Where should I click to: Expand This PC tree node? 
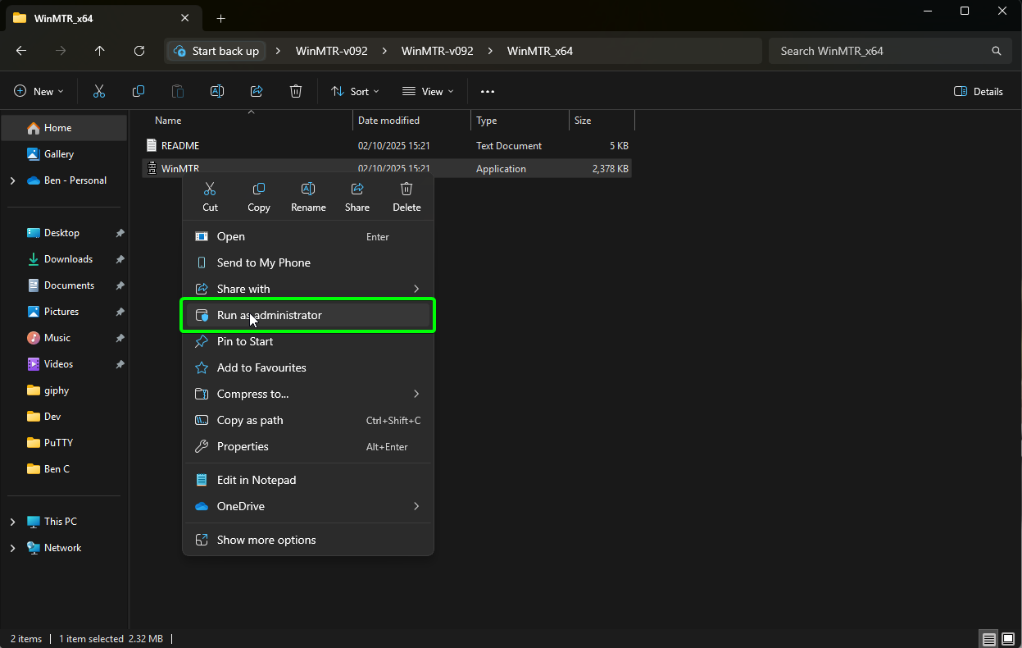click(12, 522)
